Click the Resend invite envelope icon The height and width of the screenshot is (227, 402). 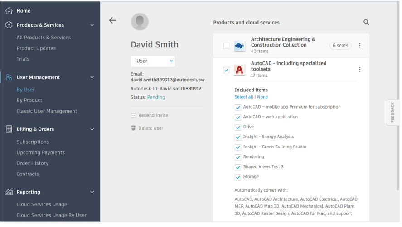tap(133, 115)
